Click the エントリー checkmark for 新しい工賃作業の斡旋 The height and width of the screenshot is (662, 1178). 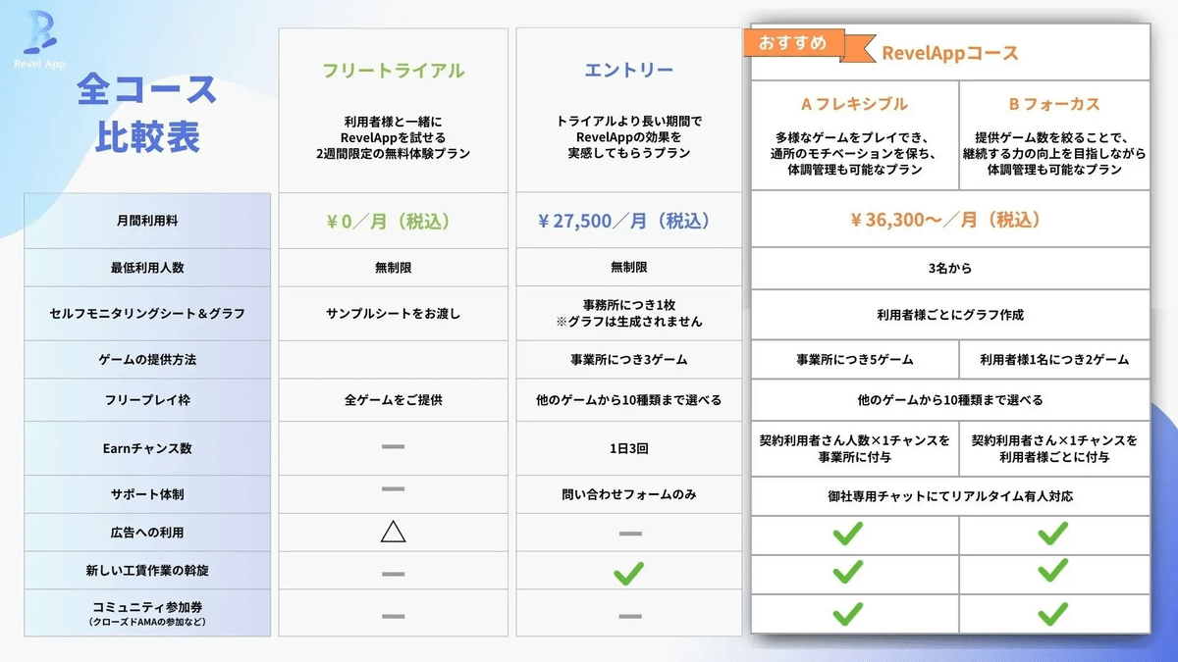tap(628, 573)
